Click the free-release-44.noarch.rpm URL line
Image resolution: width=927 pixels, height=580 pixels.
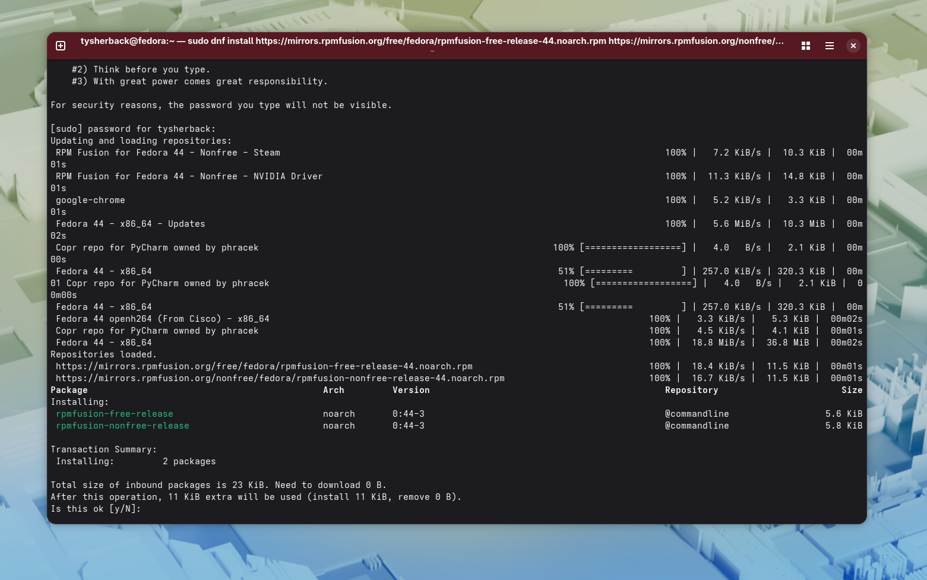(264, 366)
